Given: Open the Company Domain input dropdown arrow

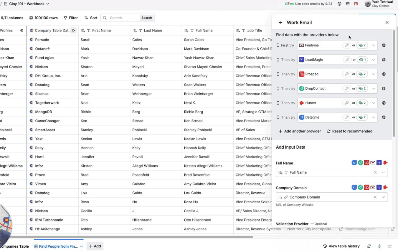Looking at the screenshot, I should (x=383, y=197).
